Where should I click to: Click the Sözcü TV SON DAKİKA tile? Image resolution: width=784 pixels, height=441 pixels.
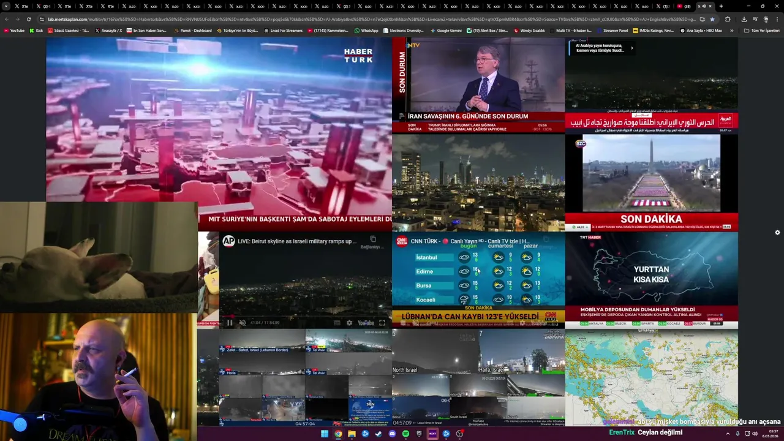point(651,183)
